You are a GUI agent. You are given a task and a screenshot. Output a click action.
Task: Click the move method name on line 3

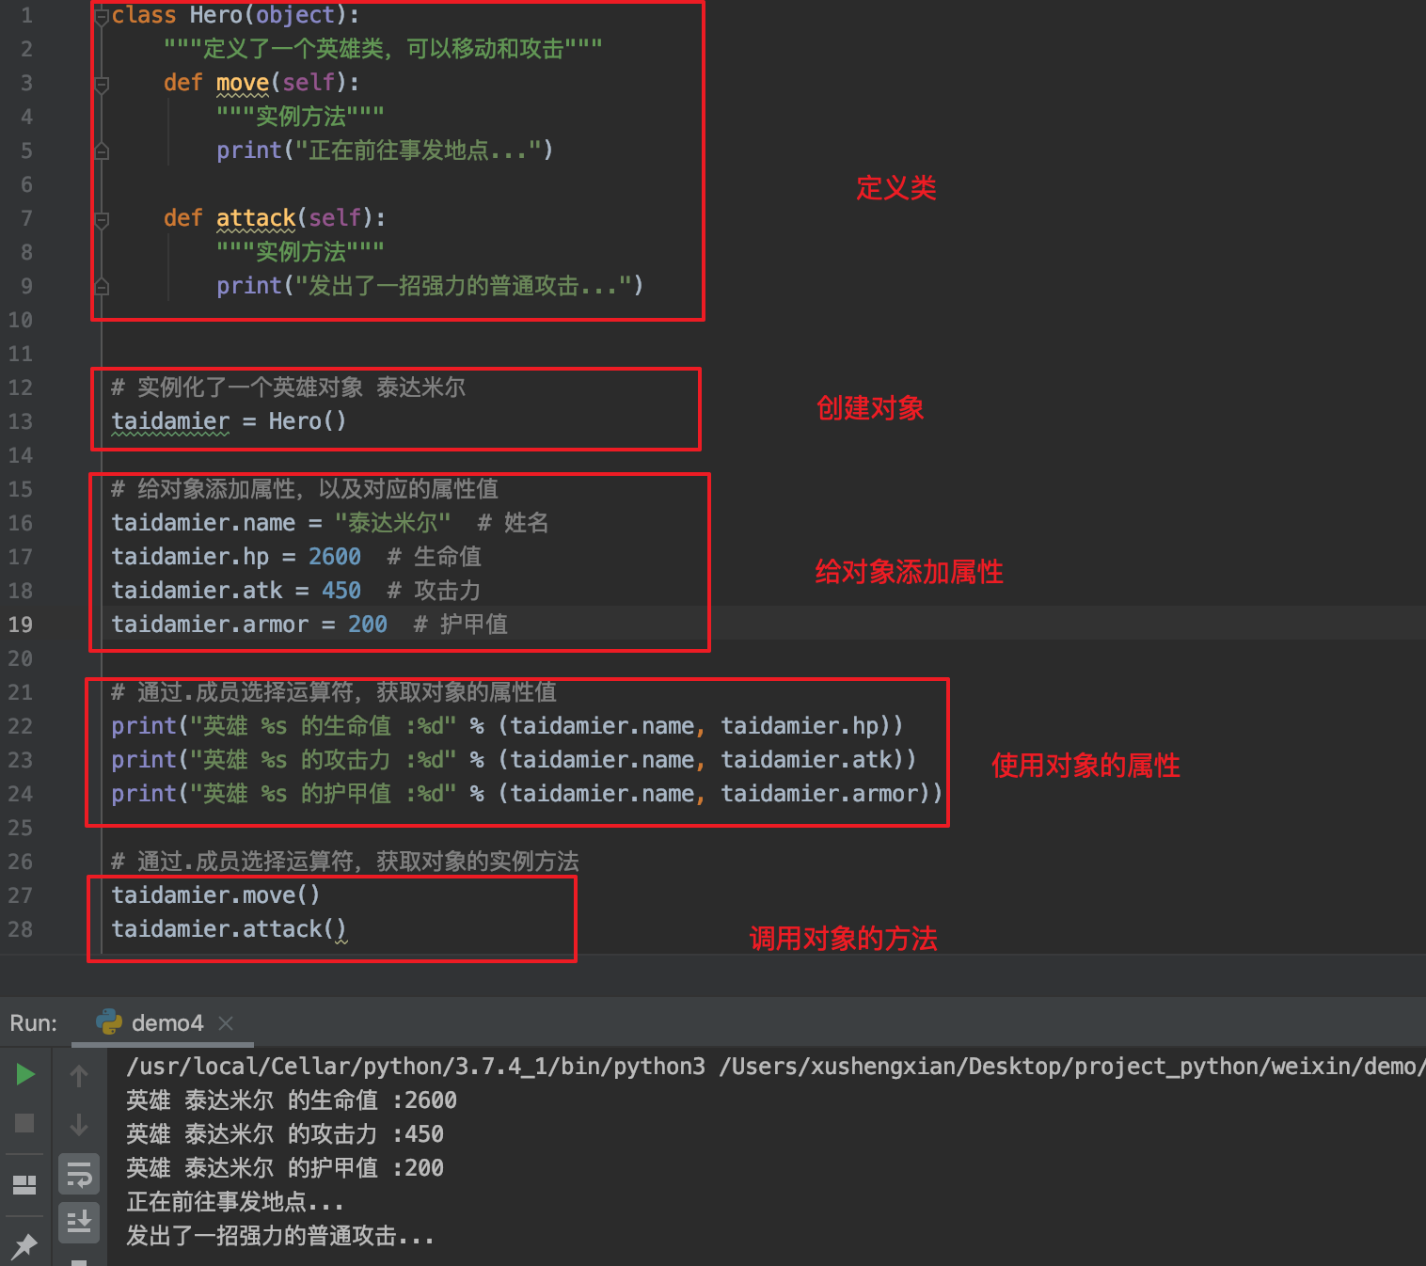point(243,83)
